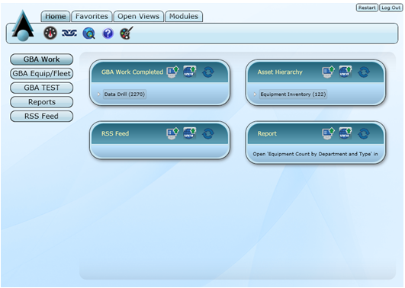Viewport: 405px width, 288px height.
Task: Open the globe search magnifier icon
Action: click(x=88, y=34)
